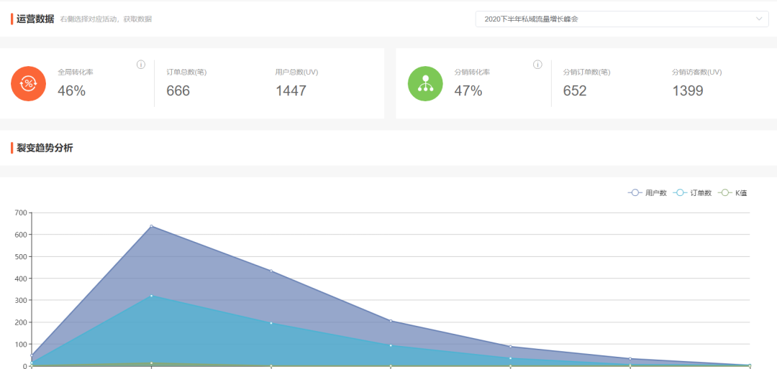777x369 pixels.
Task: Click the 46% global conversion rate figure
Action: pyautogui.click(x=72, y=90)
